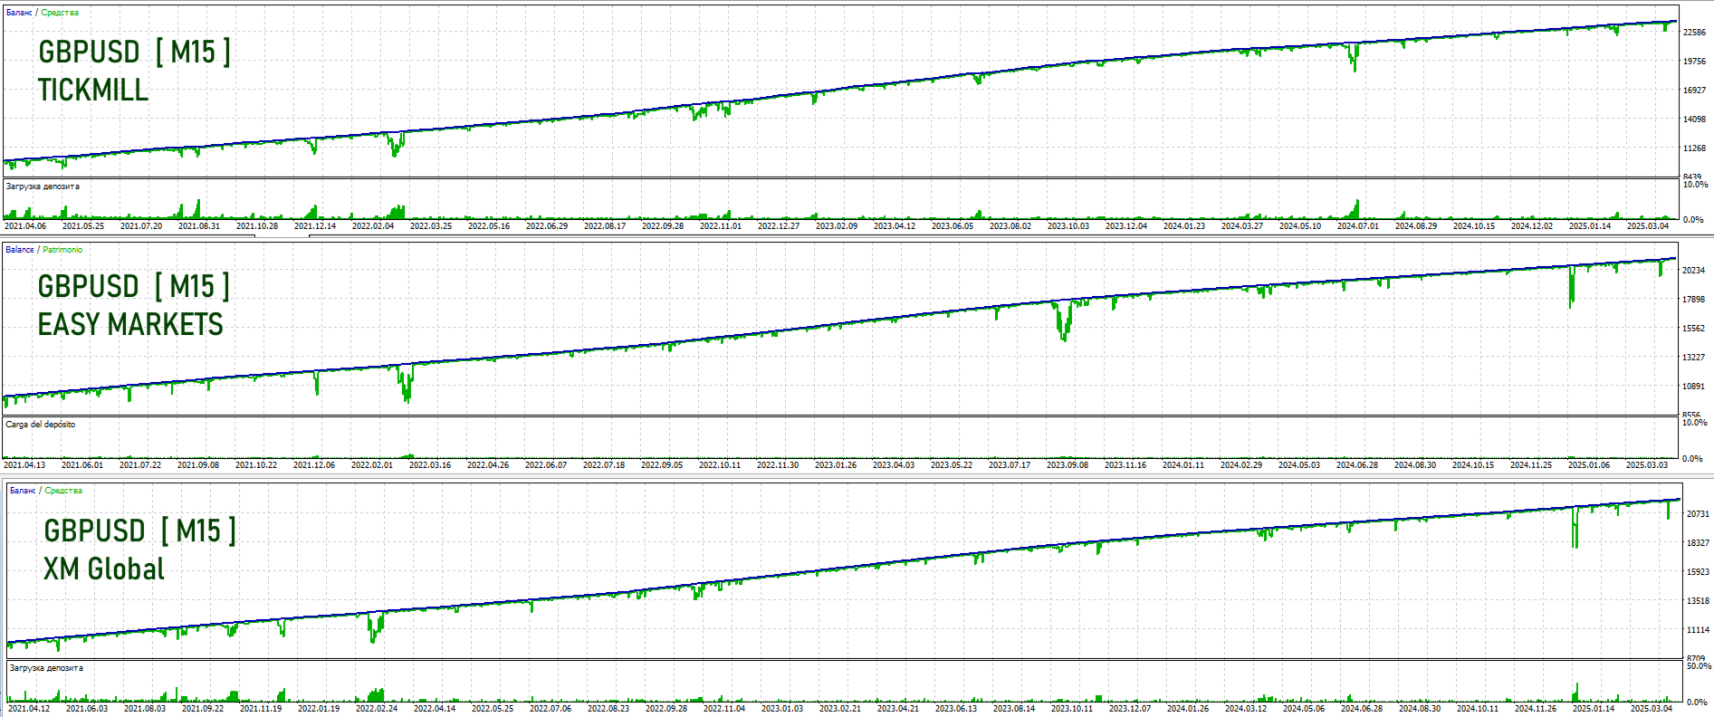1714x717 pixels.
Task: Click date label 2021.12.14
Action: 315,226
